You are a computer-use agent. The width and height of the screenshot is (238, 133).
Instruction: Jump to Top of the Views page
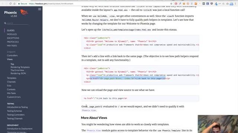tap(12, 64)
